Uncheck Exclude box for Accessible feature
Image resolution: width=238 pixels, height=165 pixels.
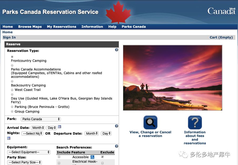point(102,157)
